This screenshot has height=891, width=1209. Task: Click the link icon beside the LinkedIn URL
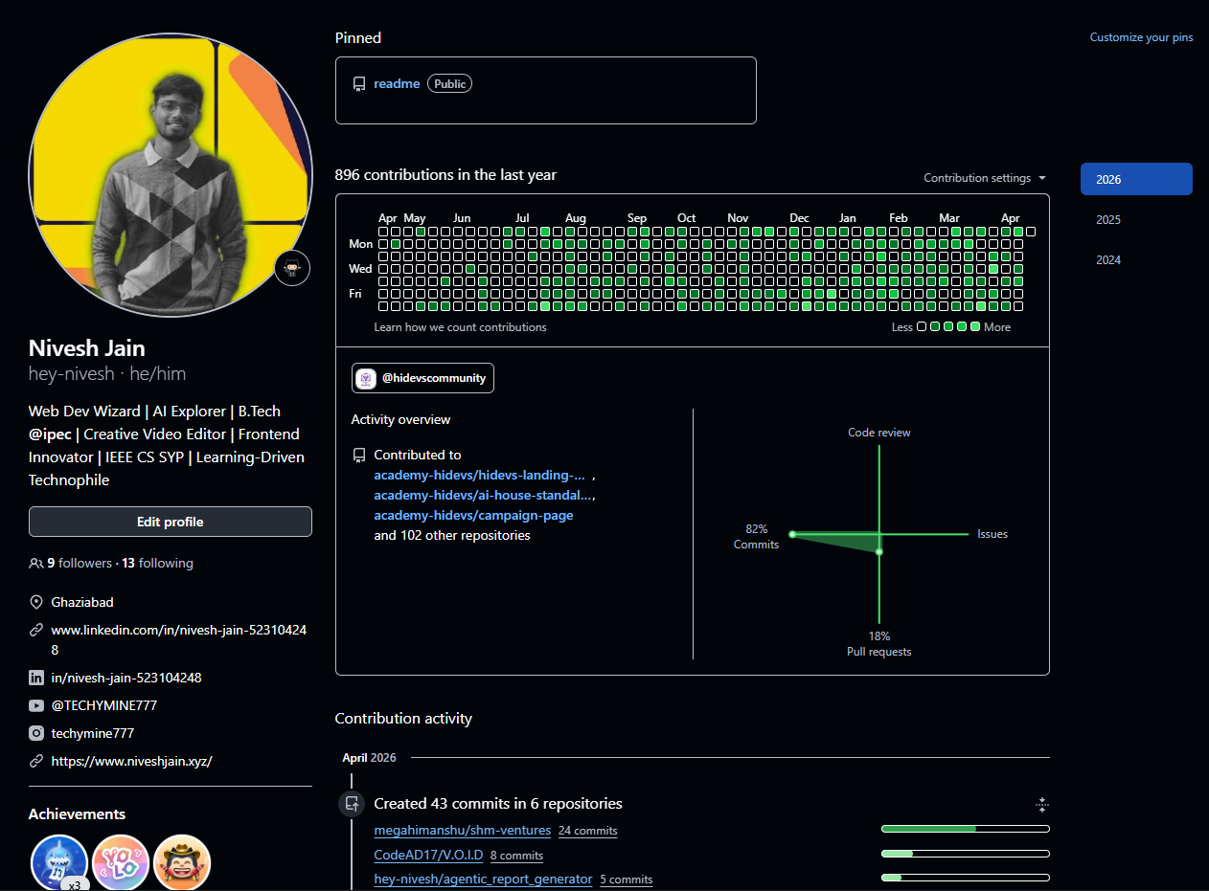point(36,630)
